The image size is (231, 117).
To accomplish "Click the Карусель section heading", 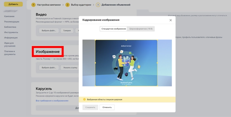I will 44,89.
